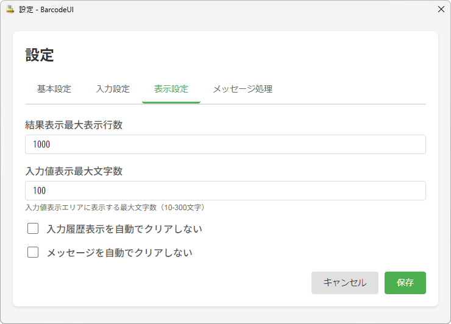Image resolution: width=451 pixels, height=324 pixels.
Task: Click the window title 設定 - BarcodeUI
Action: [x=46, y=10]
